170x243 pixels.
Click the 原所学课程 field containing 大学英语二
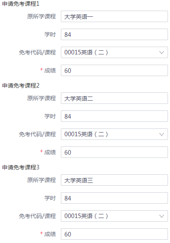(x=114, y=98)
